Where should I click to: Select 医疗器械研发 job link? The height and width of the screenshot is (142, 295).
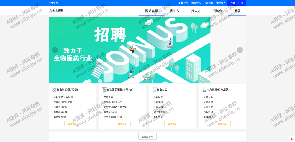[x=60, y=112]
